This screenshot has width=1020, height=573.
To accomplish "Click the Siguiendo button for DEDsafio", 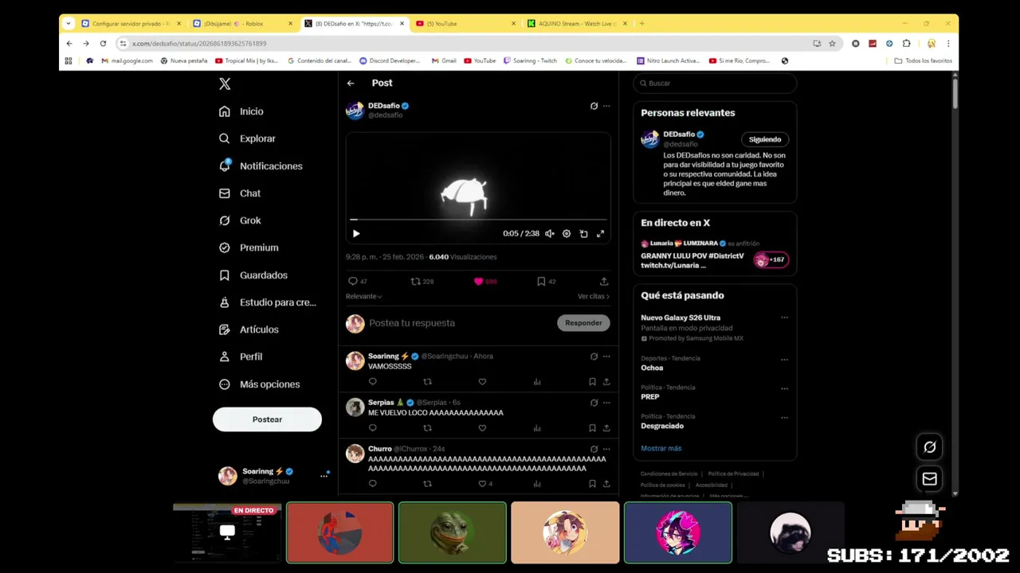I will tap(765, 139).
